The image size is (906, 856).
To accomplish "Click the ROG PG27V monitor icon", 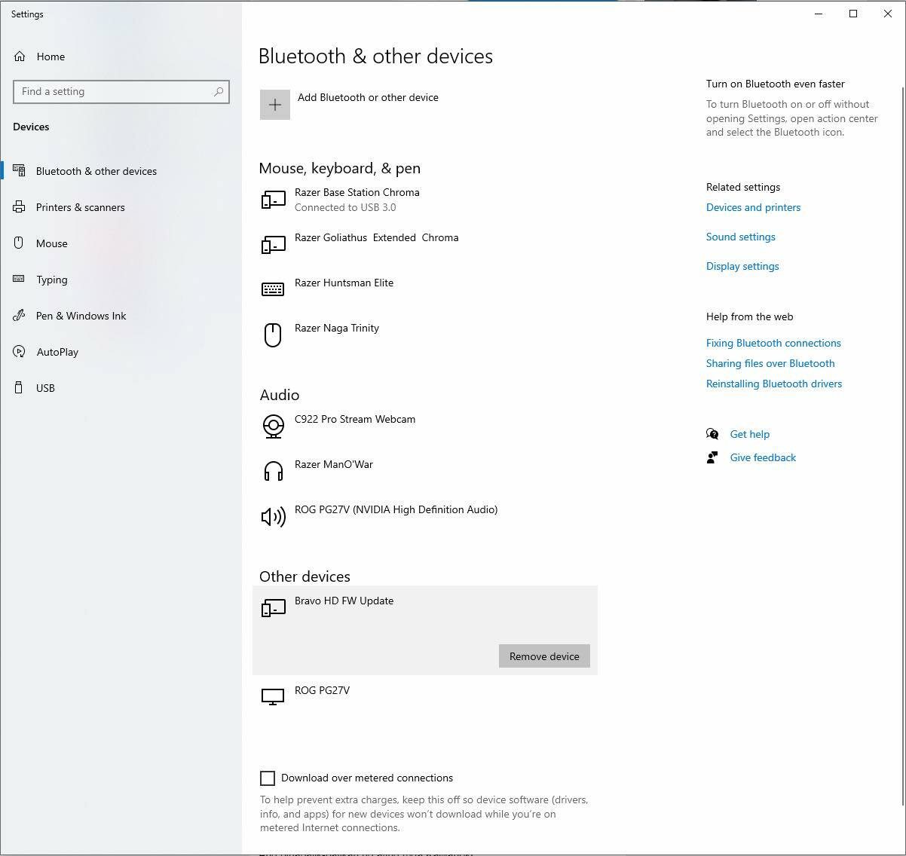I will tap(273, 697).
